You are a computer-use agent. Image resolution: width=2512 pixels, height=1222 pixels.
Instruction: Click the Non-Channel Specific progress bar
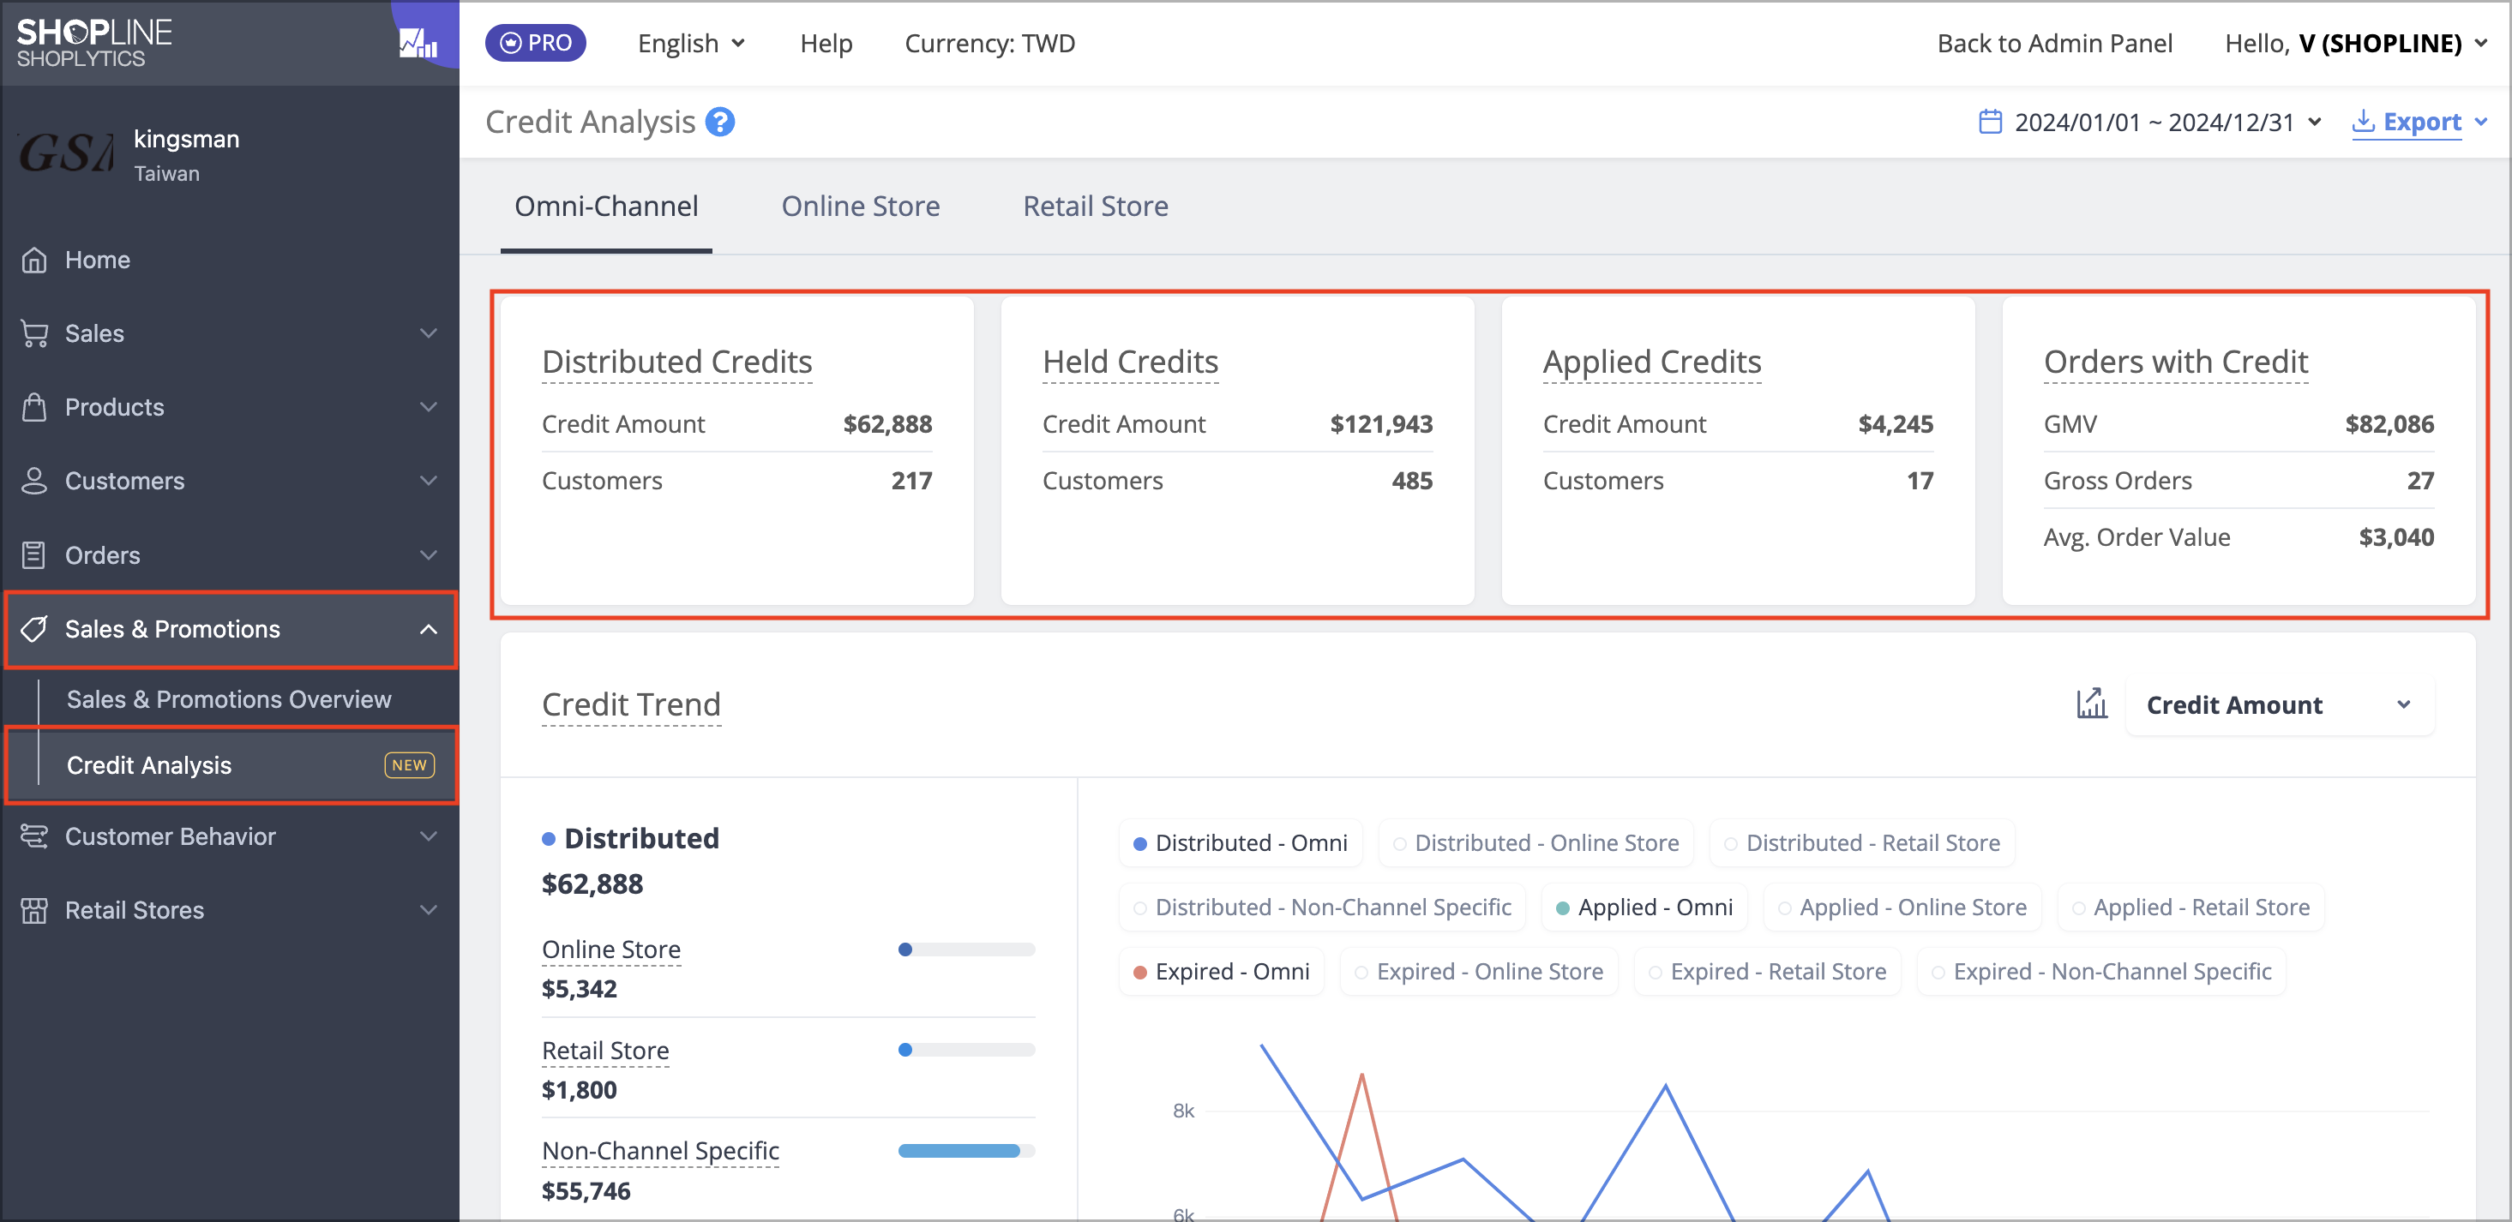tap(965, 1151)
